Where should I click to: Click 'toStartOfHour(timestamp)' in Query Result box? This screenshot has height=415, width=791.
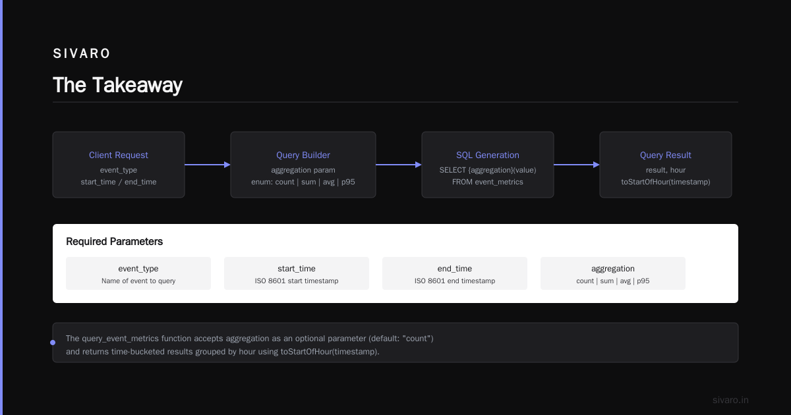[x=666, y=182]
